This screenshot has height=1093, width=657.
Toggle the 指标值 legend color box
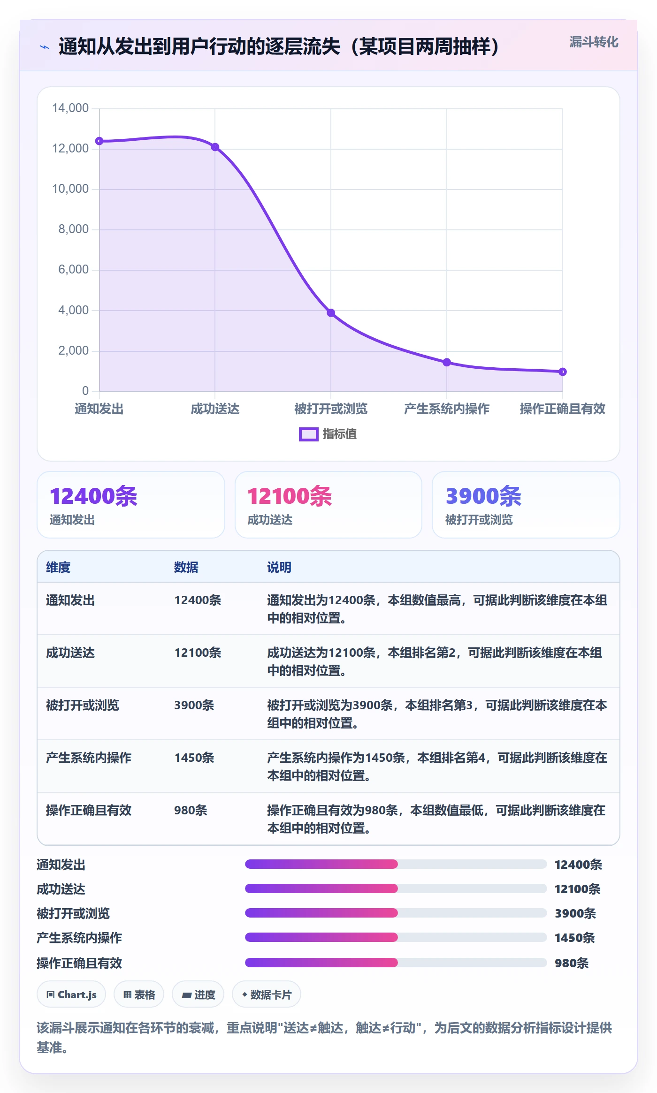[x=309, y=434]
